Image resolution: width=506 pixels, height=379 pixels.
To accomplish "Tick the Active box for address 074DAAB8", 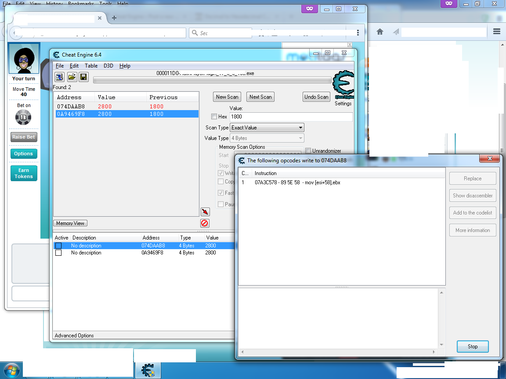I will (x=58, y=246).
